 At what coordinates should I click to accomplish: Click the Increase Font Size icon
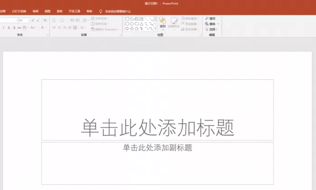point(33,20)
